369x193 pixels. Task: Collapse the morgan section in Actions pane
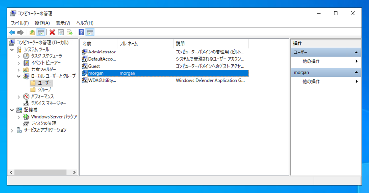(x=356, y=72)
